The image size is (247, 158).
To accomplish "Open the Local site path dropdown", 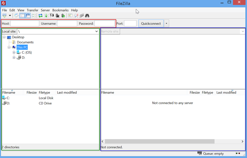I will (x=97, y=31).
